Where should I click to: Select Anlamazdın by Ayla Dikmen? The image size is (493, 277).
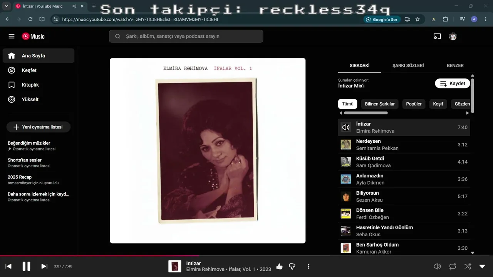click(404, 179)
